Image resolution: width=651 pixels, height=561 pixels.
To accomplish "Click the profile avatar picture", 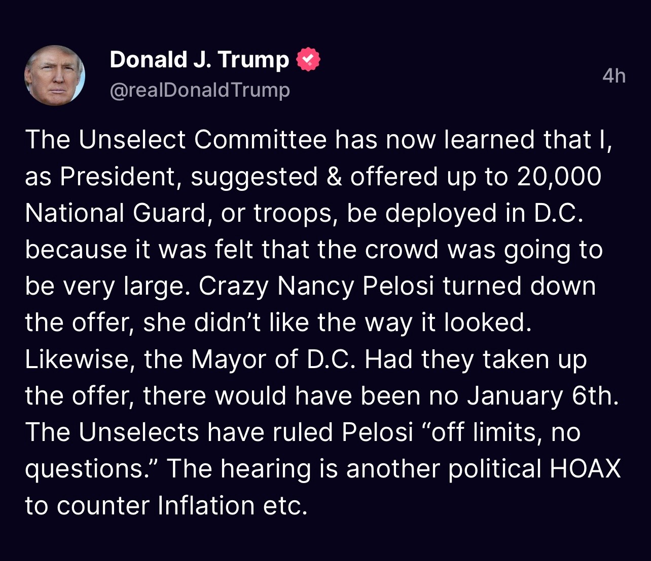I will (x=55, y=75).
